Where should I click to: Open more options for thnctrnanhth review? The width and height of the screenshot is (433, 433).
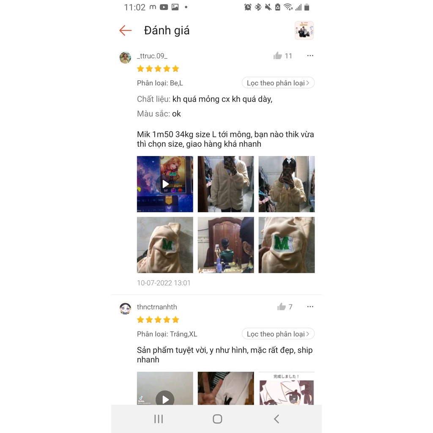tap(310, 307)
